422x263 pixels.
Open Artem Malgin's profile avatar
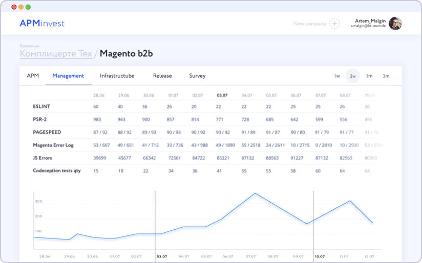pyautogui.click(x=395, y=23)
